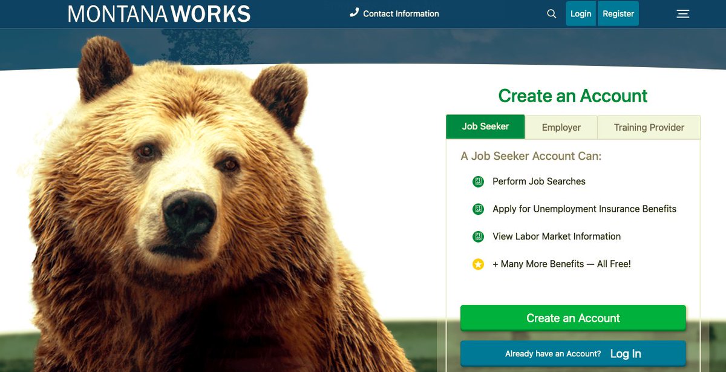Click the green icon beside Perform Job Searches

477,181
